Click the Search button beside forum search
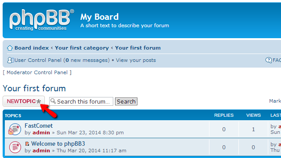The height and width of the screenshot is (158, 281). coord(126,101)
